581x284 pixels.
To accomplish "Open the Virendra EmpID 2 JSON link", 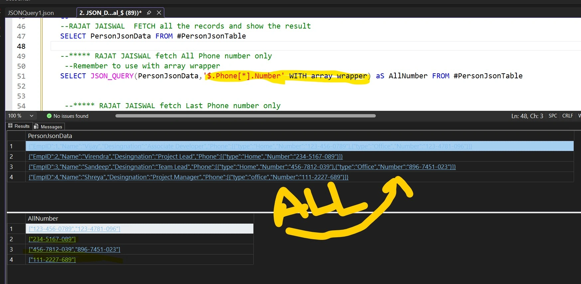I will tap(186, 157).
